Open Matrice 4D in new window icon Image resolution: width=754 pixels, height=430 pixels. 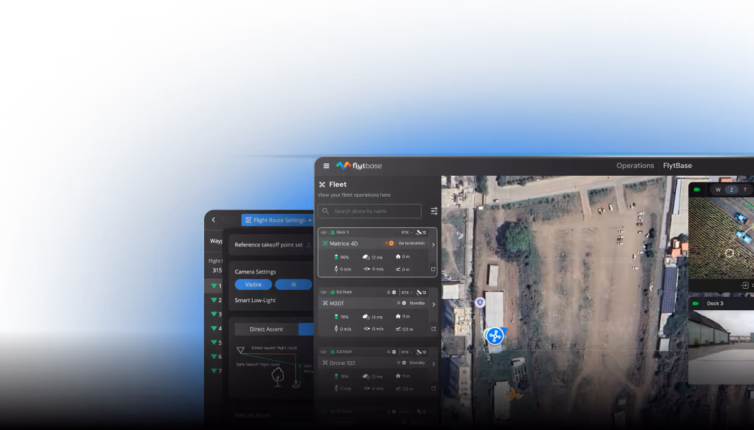(x=433, y=269)
